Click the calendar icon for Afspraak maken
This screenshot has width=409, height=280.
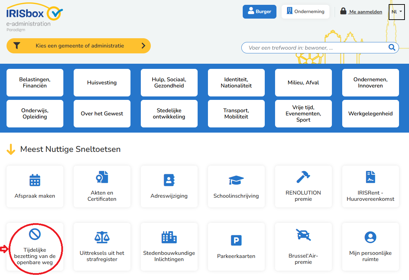35,180
